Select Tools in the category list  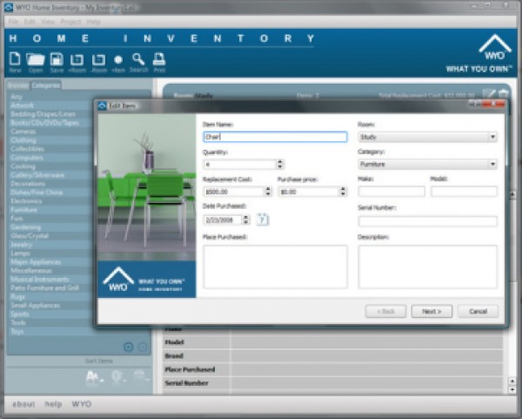pos(18,322)
